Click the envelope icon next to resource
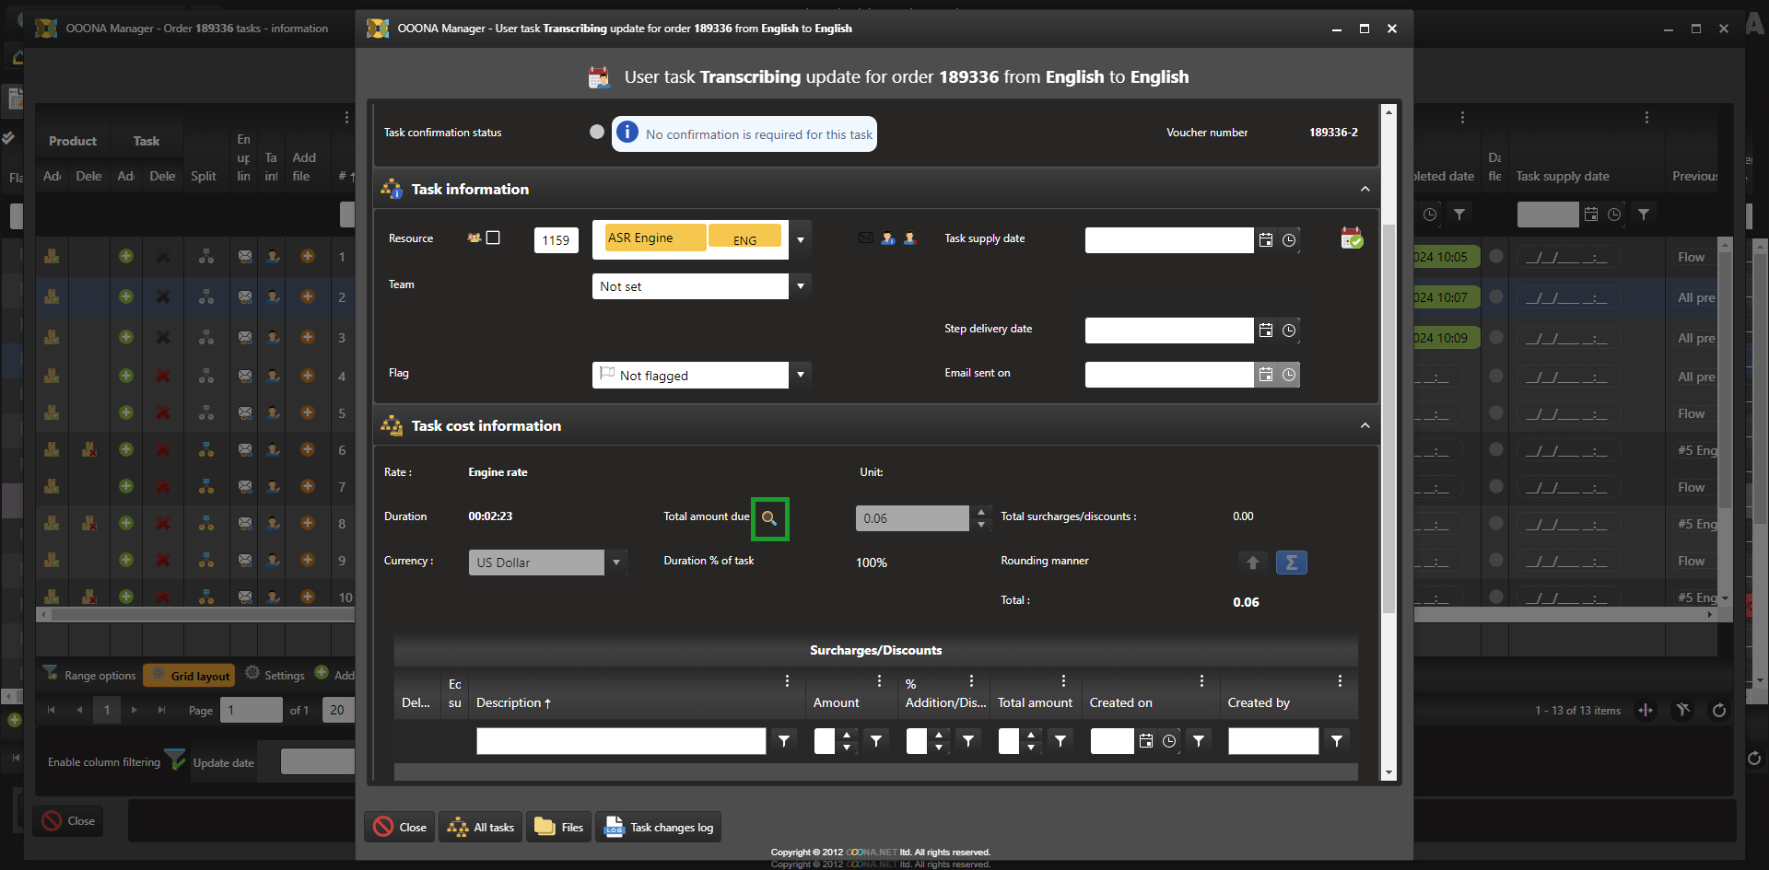This screenshot has width=1769, height=870. tap(865, 238)
